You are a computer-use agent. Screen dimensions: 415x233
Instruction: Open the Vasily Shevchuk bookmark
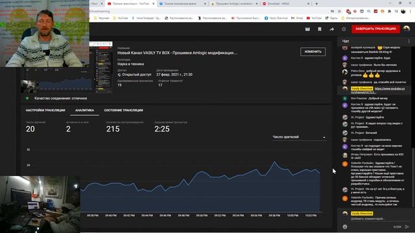click(x=276, y=18)
